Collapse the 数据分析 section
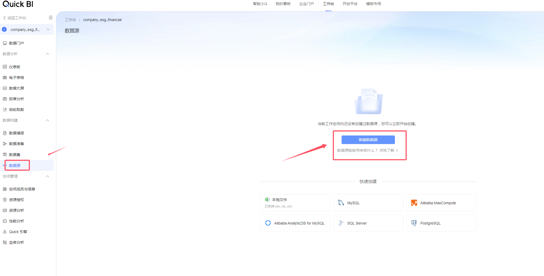 tap(47, 54)
